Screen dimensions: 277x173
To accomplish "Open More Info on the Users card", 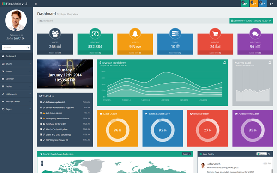I will pyautogui.click(x=55, y=53).
